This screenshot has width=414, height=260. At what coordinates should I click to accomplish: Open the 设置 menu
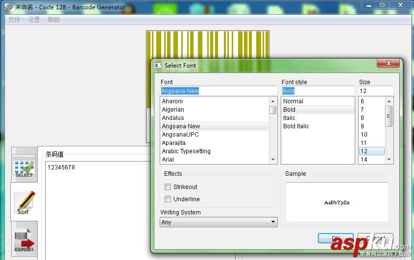(34, 20)
